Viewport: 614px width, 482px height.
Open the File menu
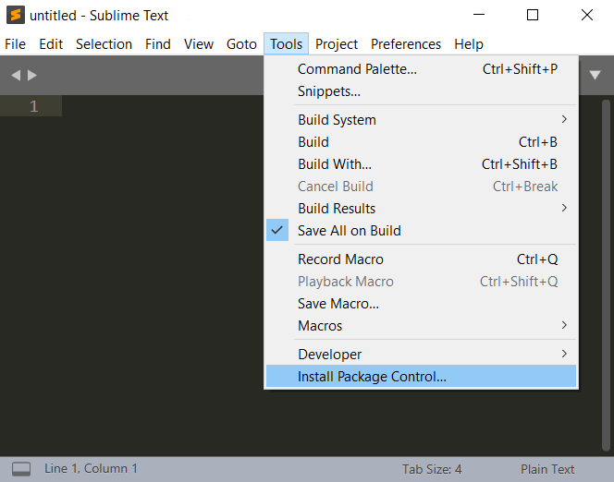click(x=16, y=44)
